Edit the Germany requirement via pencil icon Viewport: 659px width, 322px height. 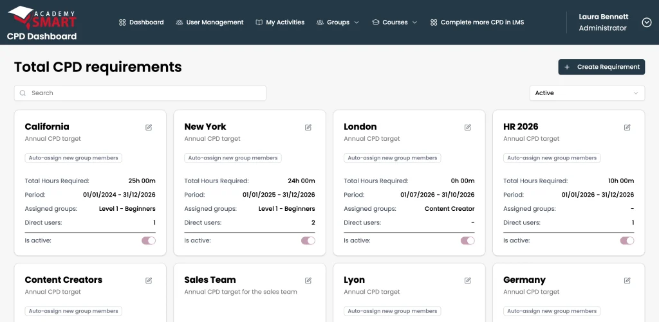click(627, 280)
